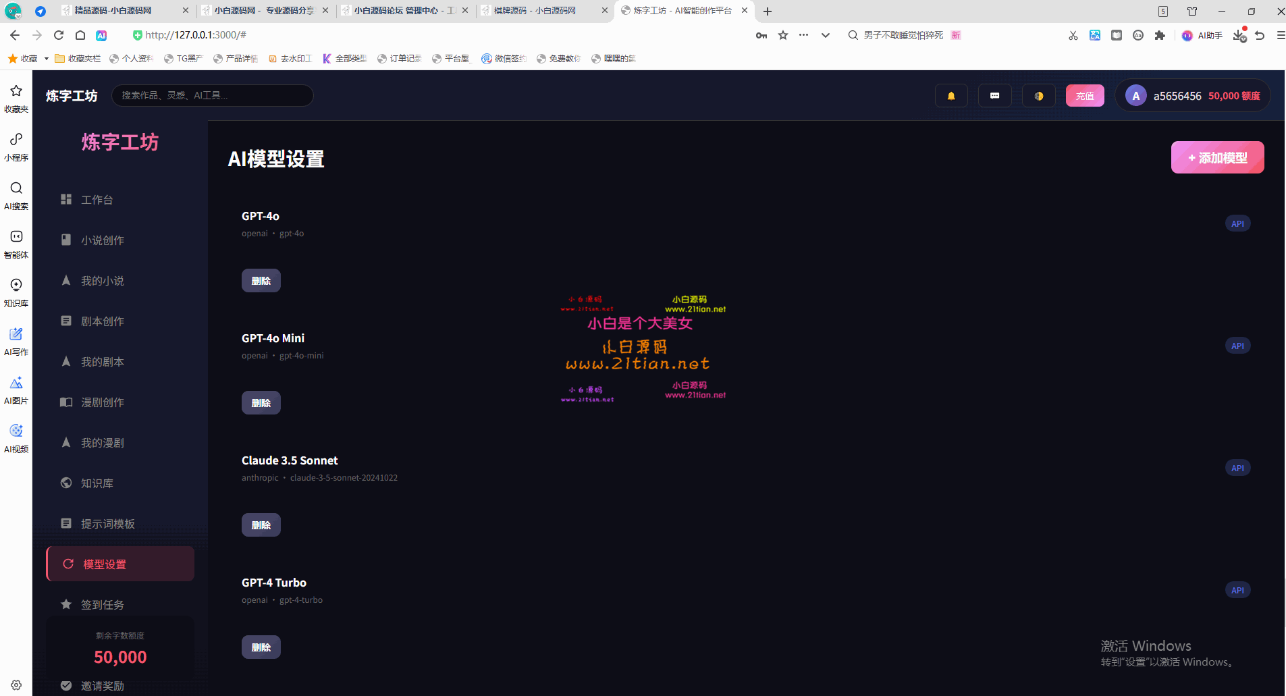Image resolution: width=1286 pixels, height=696 pixels.
Task: Click the 炼字工坊 logo in the header
Action: 72,96
